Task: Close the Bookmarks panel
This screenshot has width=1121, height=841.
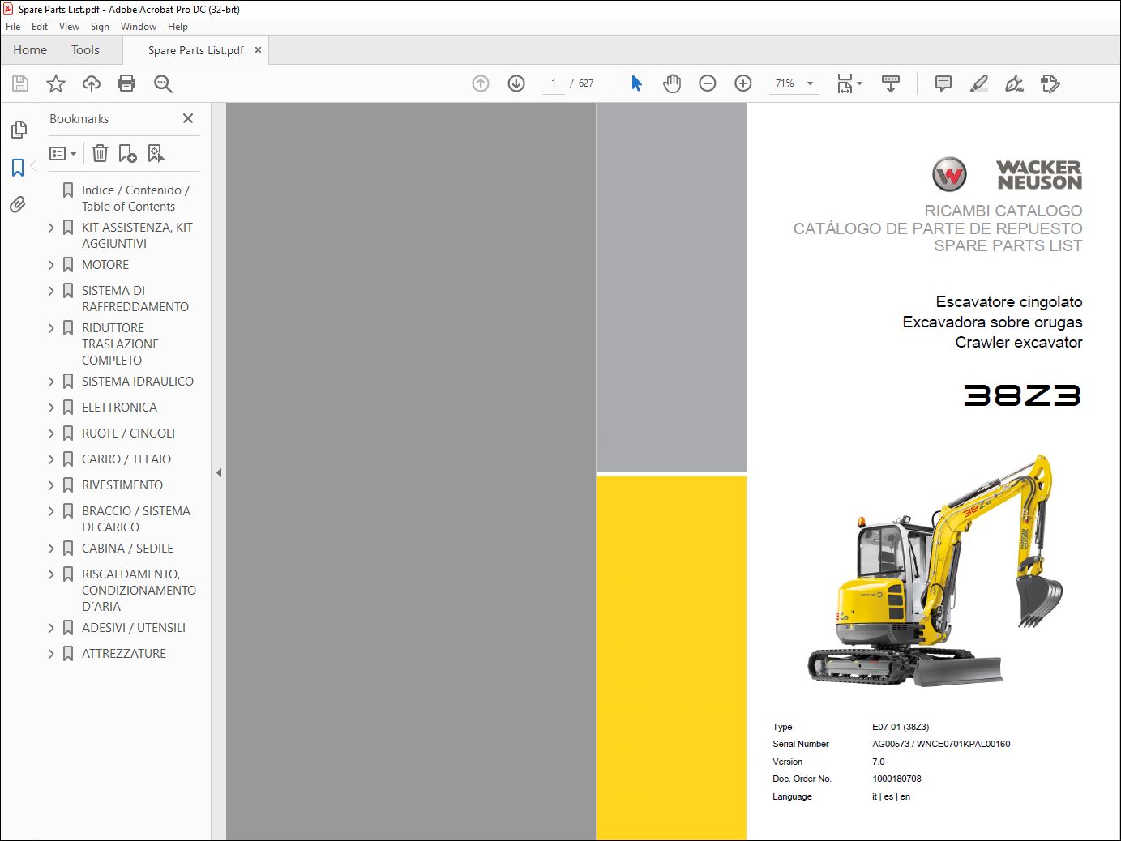Action: click(x=188, y=118)
